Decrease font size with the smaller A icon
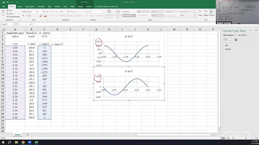This screenshot has height=145, width=259. 47,12
